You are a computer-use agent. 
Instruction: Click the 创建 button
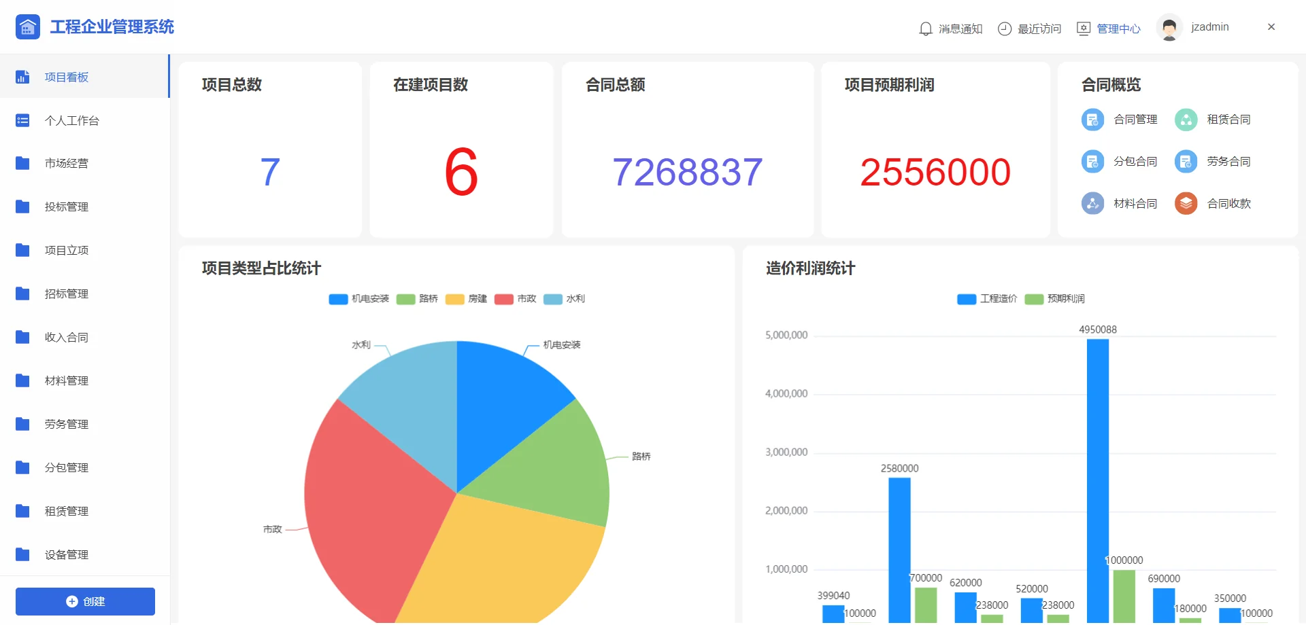[85, 602]
